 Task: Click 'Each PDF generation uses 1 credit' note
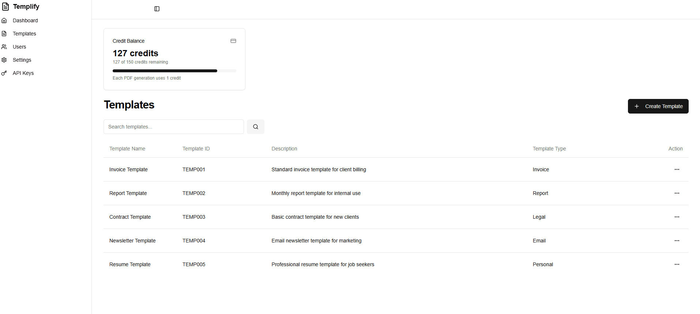pos(147,78)
